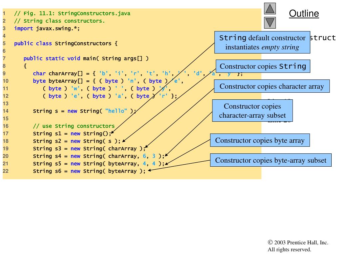341x256 pixels.
Task: Click the 'char charArray[]' declaration
Action: (x=138, y=74)
